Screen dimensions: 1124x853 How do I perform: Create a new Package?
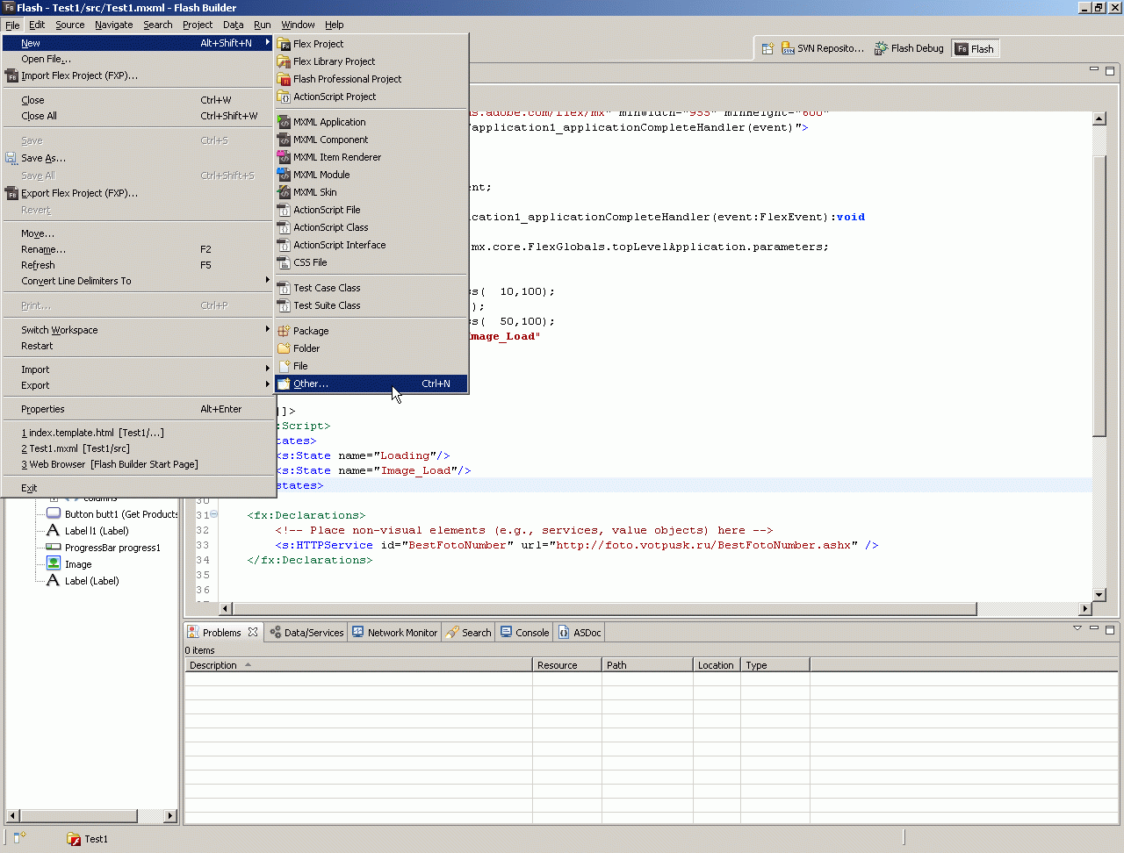pyautogui.click(x=371, y=331)
